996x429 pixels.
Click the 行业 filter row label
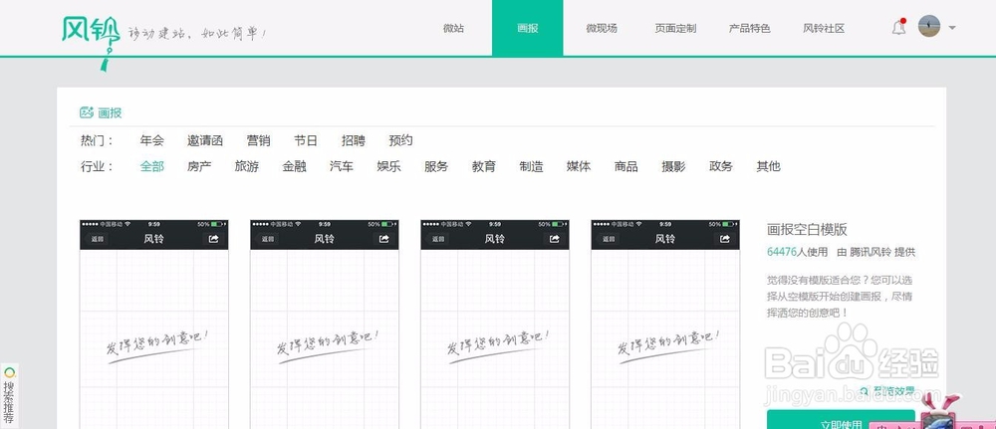(98, 166)
